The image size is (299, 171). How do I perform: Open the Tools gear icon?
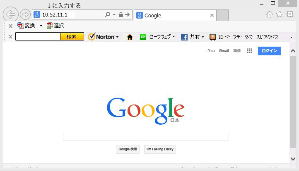point(290,14)
